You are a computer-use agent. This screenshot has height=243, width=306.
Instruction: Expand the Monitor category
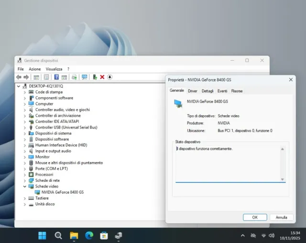(x=25, y=157)
